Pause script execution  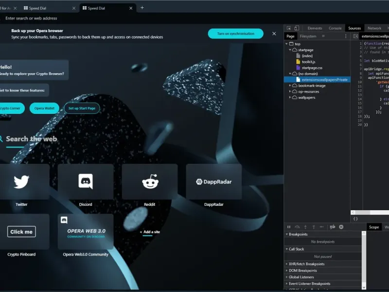(x=289, y=227)
